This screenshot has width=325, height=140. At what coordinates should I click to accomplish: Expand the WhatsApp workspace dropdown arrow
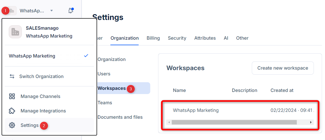tap(51, 11)
